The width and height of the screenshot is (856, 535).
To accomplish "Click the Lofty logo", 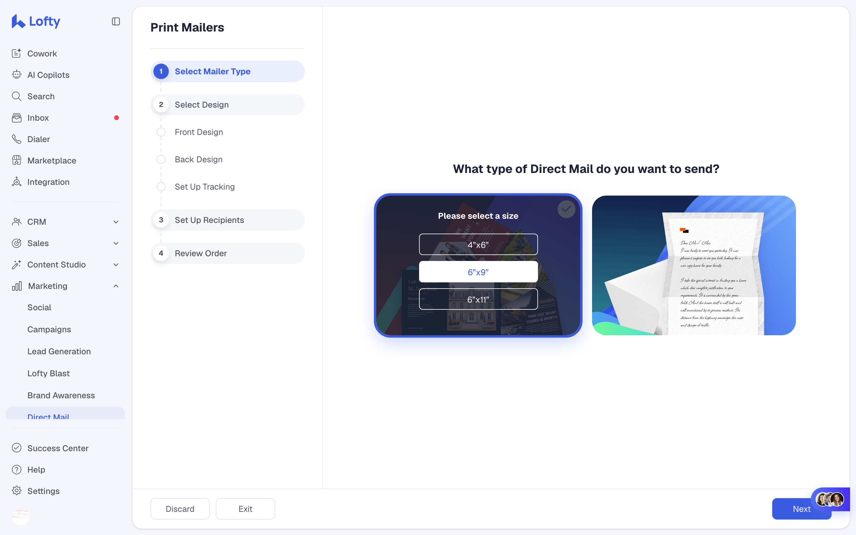I will (36, 21).
